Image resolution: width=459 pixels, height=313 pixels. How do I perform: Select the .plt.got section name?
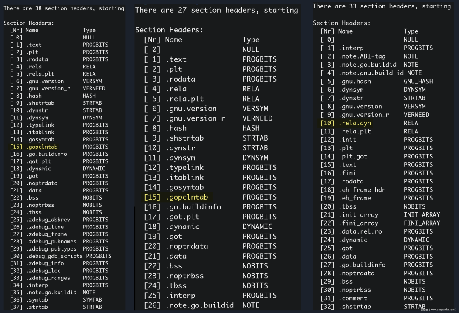353,156
